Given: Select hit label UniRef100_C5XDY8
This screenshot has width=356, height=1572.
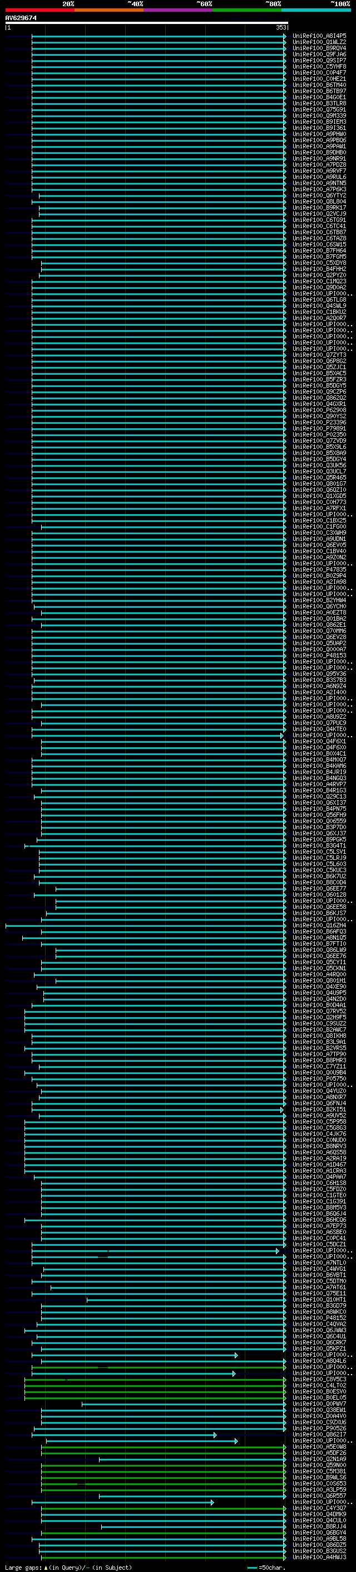Looking at the screenshot, I should [319, 263].
